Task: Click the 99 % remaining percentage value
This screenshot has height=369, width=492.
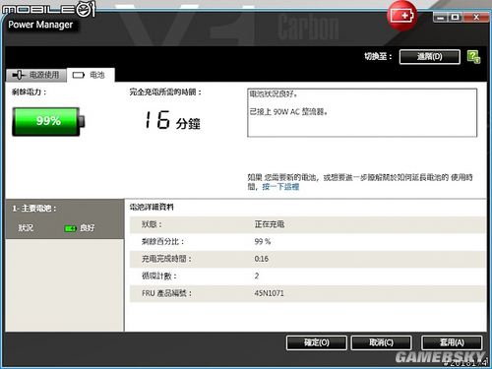Action: coord(263,242)
